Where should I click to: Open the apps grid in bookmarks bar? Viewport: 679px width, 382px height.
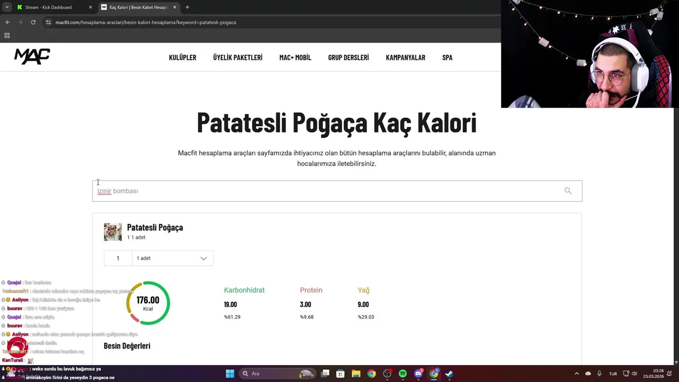tap(7, 36)
